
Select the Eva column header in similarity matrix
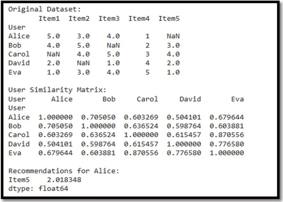[x=237, y=99]
